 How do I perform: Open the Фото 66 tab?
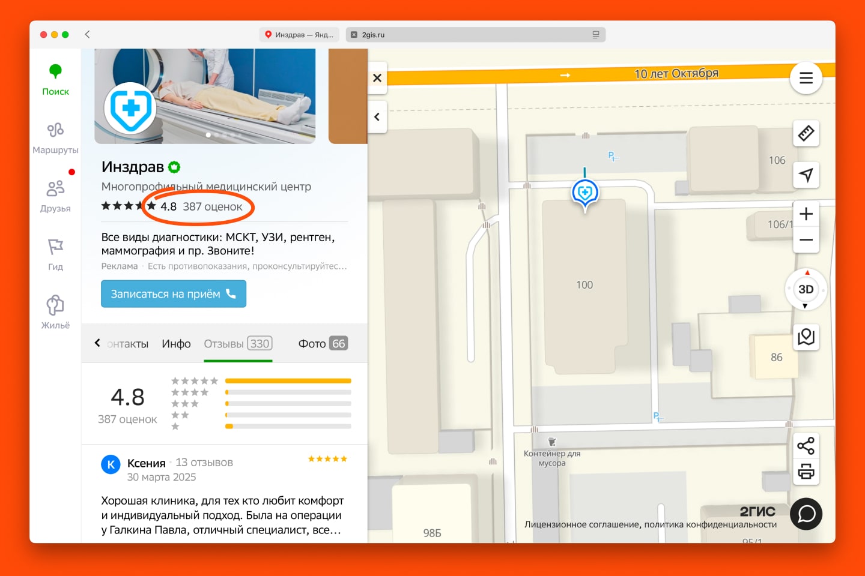point(323,344)
